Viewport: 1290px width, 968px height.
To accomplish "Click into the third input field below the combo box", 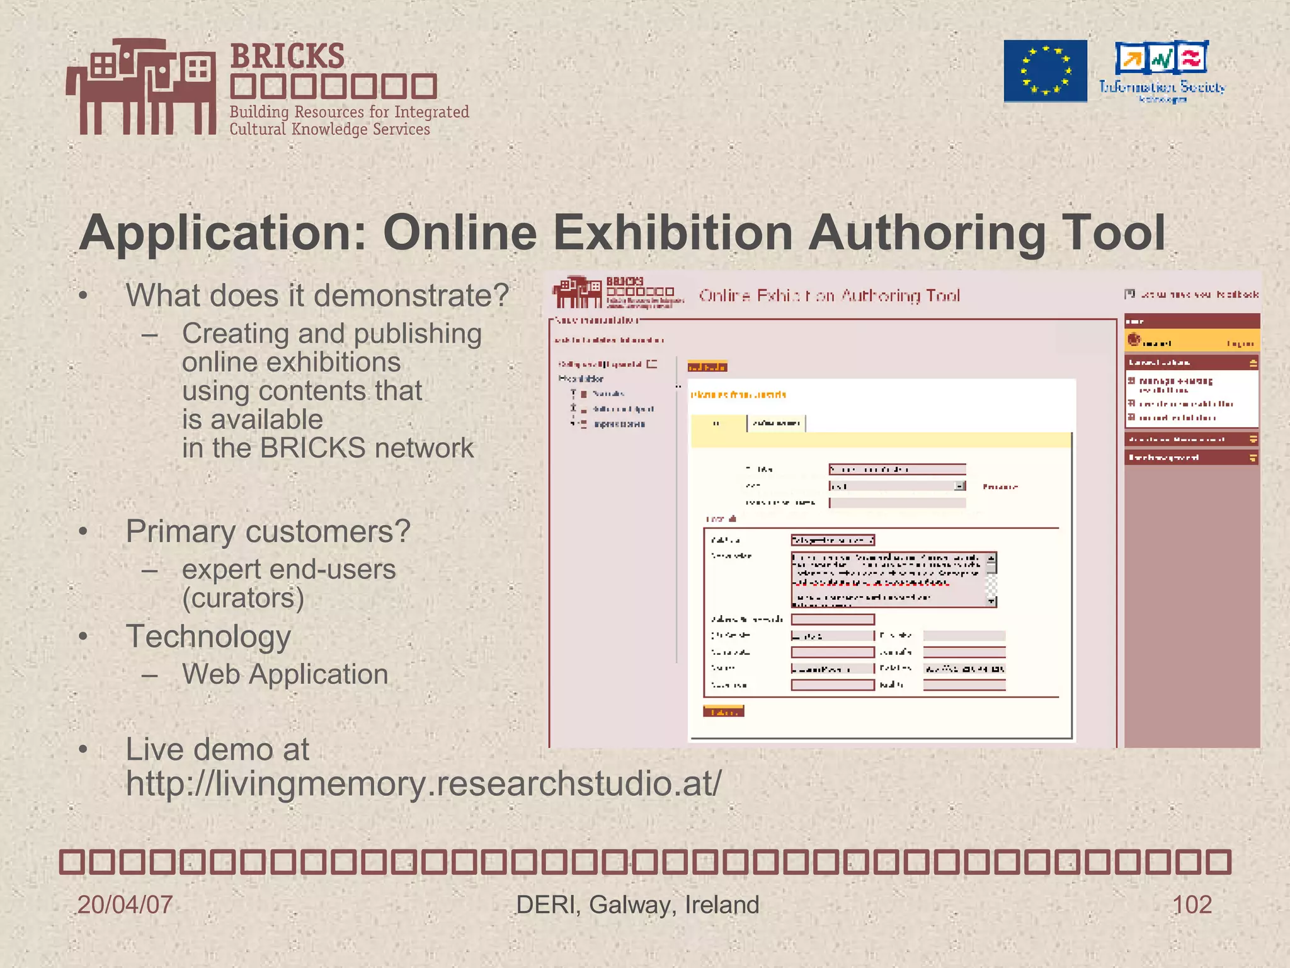I will [x=897, y=503].
